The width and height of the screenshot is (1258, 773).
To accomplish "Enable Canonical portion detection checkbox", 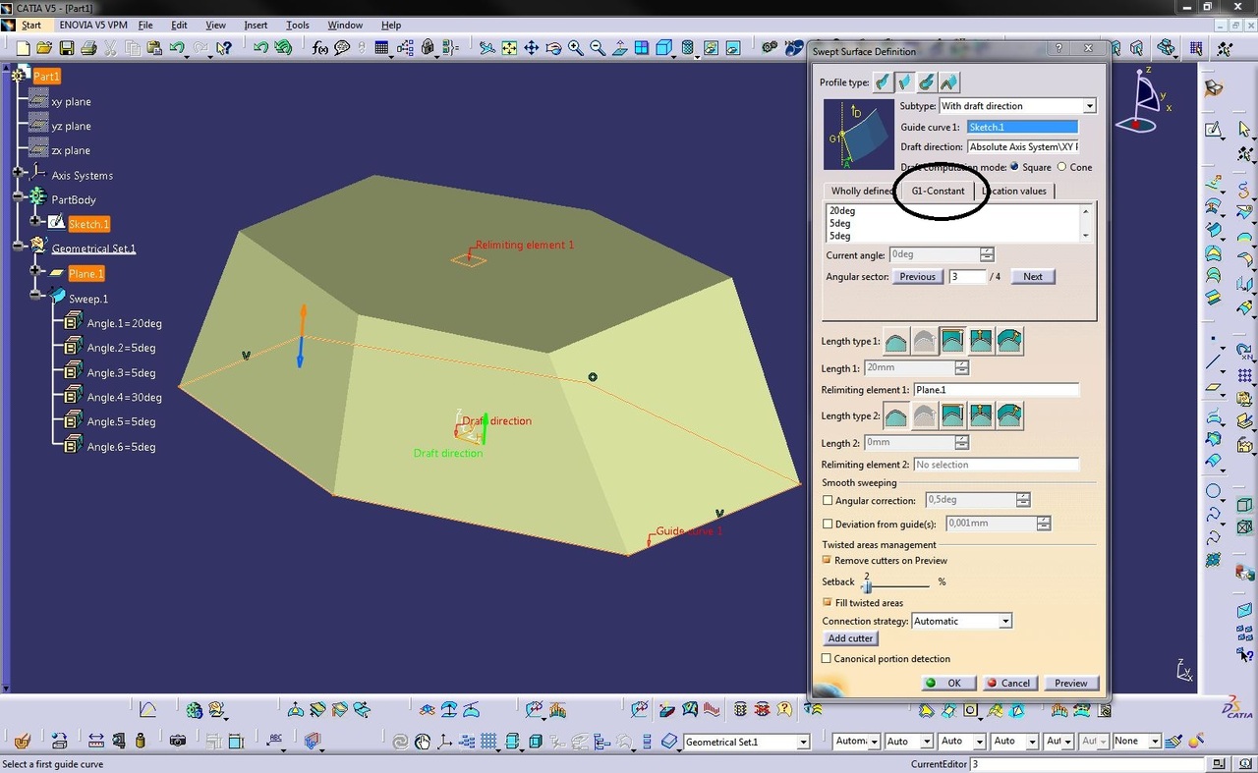I will tap(827, 659).
